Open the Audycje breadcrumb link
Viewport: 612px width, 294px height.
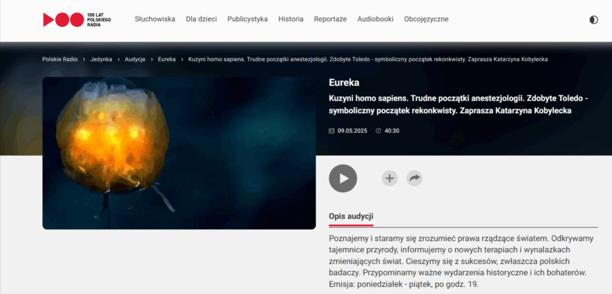coord(135,59)
